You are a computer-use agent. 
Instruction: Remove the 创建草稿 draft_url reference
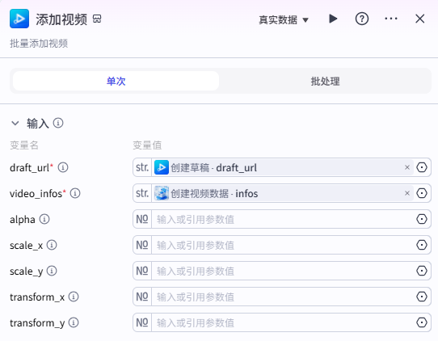[x=407, y=167]
